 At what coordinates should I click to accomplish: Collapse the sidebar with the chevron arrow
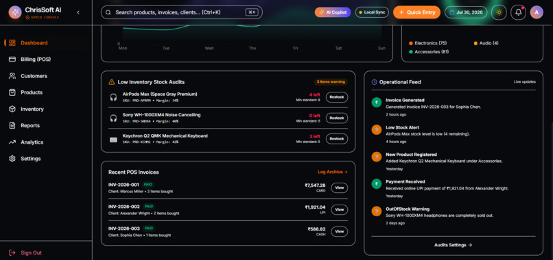click(x=78, y=12)
